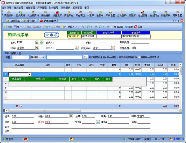
Task: Click the 修改密码 icon
Action: [122, 13]
